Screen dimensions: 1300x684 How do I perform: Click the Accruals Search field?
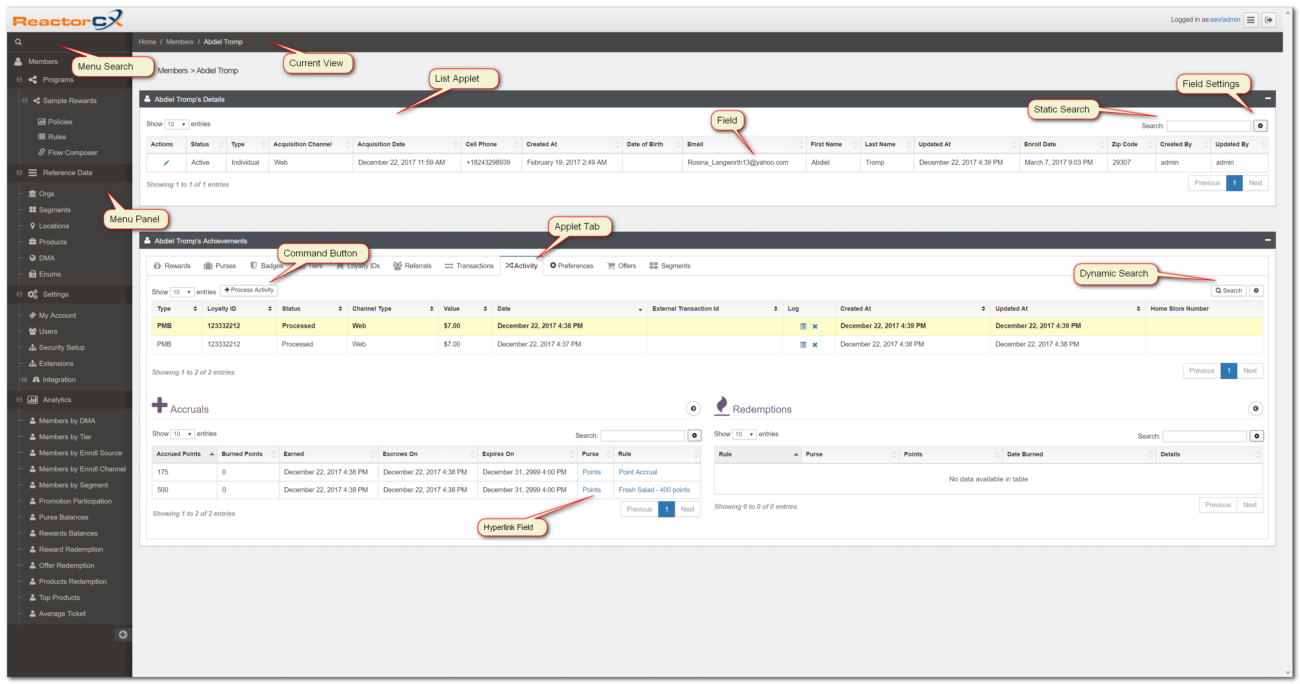[642, 436]
